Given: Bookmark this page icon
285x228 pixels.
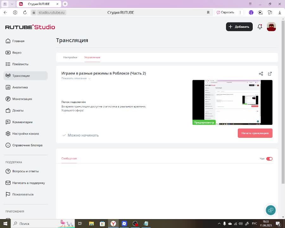Looking at the screenshot, I should pyautogui.click(x=208, y=13).
